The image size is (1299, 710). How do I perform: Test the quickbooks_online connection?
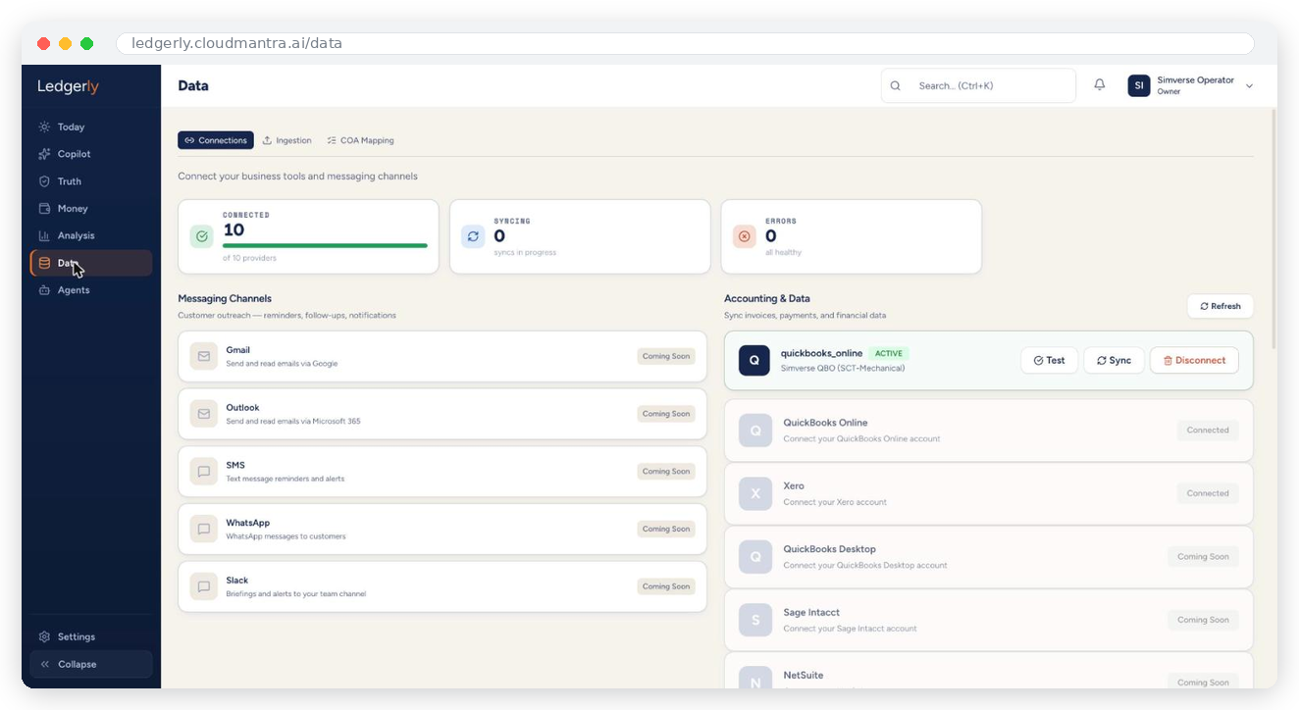click(1050, 360)
